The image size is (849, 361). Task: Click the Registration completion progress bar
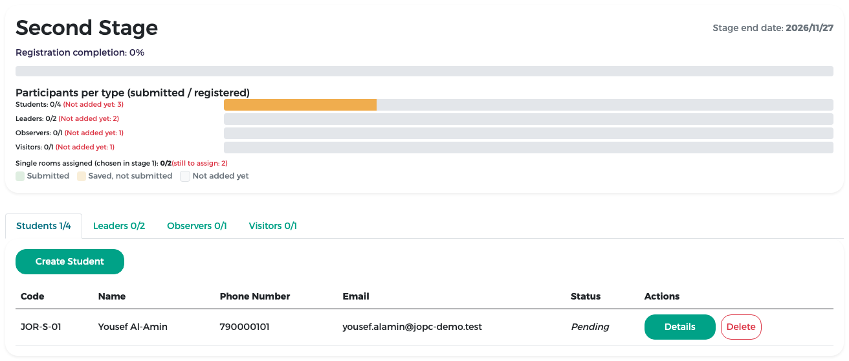click(424, 71)
